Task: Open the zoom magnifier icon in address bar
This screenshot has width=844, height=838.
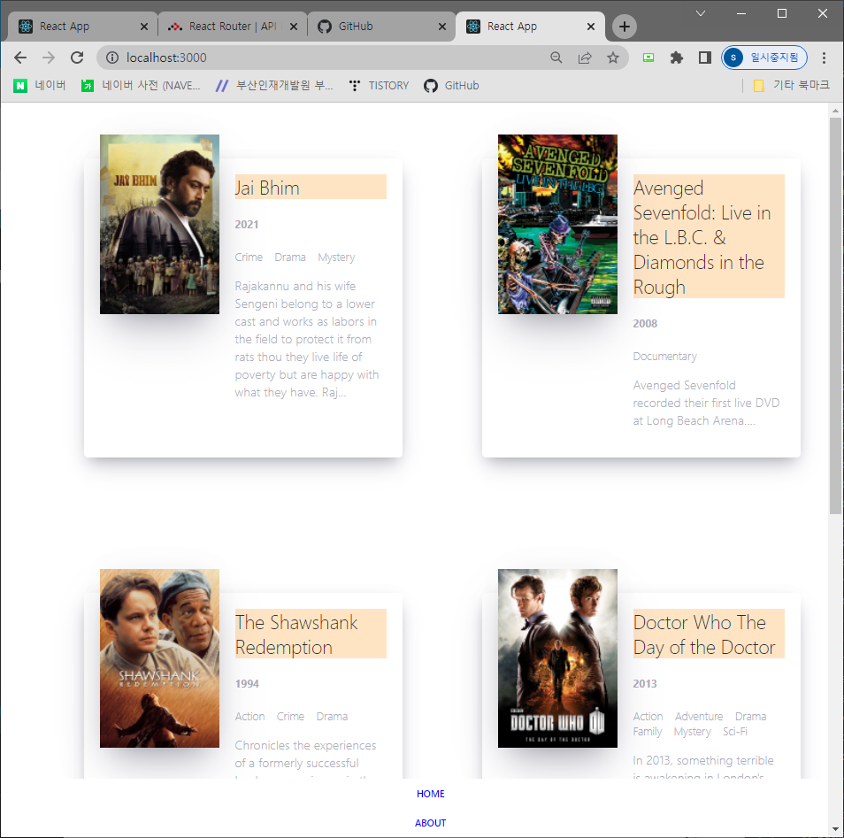Action: point(556,58)
